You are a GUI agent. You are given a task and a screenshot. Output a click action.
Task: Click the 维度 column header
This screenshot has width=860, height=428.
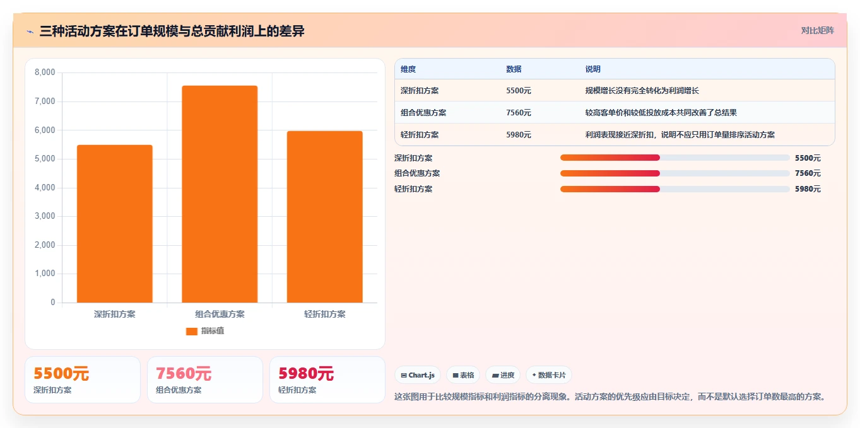coord(408,69)
